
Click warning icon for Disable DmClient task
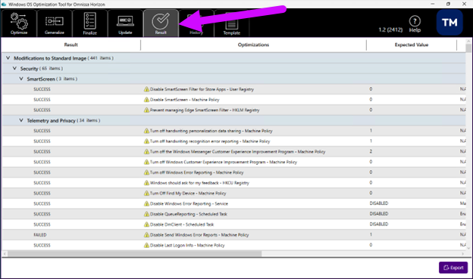(x=146, y=225)
